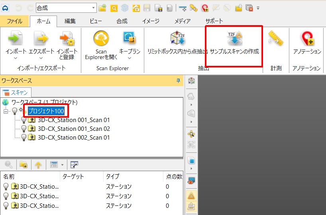
Task: Switch to the ビュー ribbon tab
Action: tap(96, 21)
